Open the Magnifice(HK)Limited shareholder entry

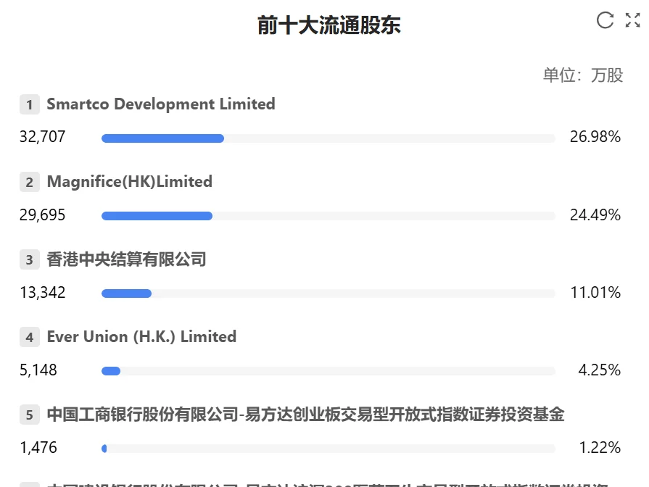[129, 182]
